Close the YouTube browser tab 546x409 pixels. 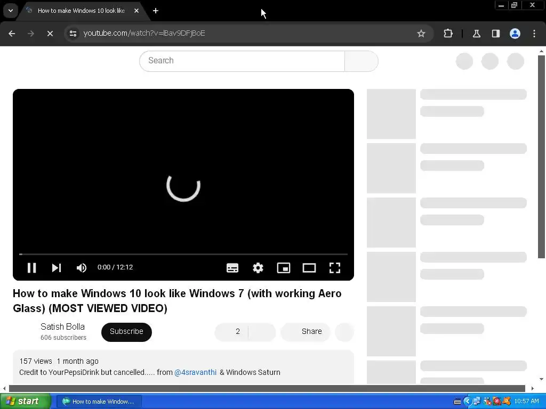click(136, 11)
